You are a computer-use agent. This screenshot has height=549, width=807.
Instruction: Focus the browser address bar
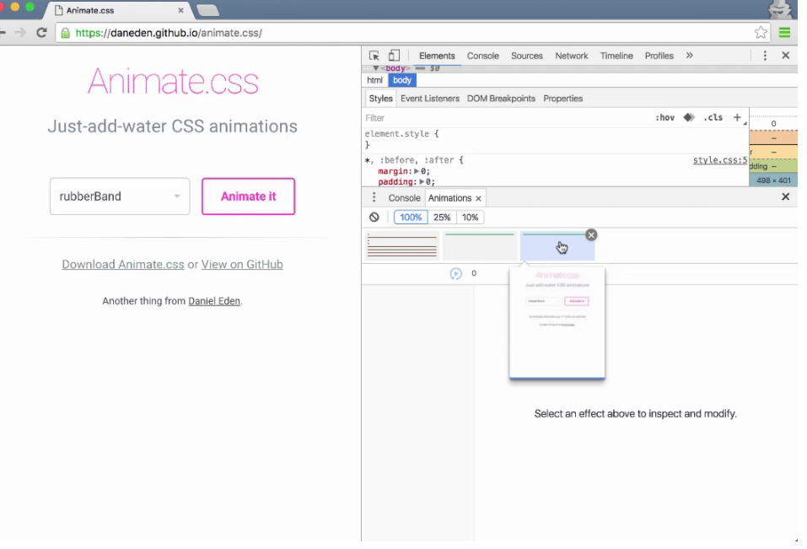(412, 33)
